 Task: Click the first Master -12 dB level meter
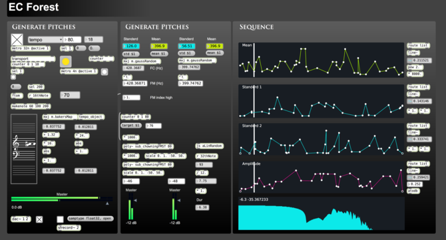(131, 208)
